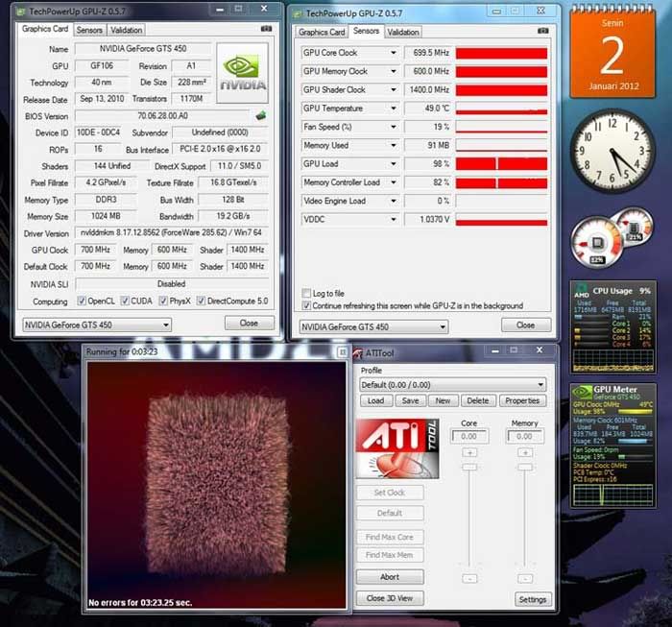
Task: Click the Core plus stepper in ATITool
Action: (469, 453)
